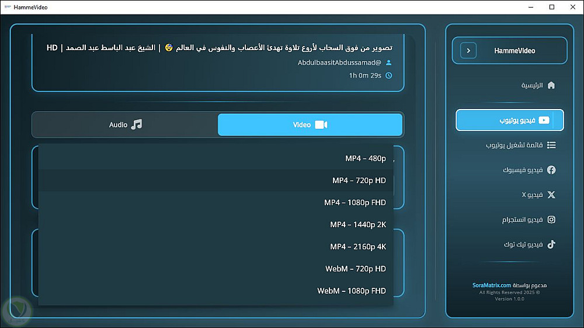Click the 1h 0m 29s duration text
This screenshot has height=328, width=584.
point(365,75)
